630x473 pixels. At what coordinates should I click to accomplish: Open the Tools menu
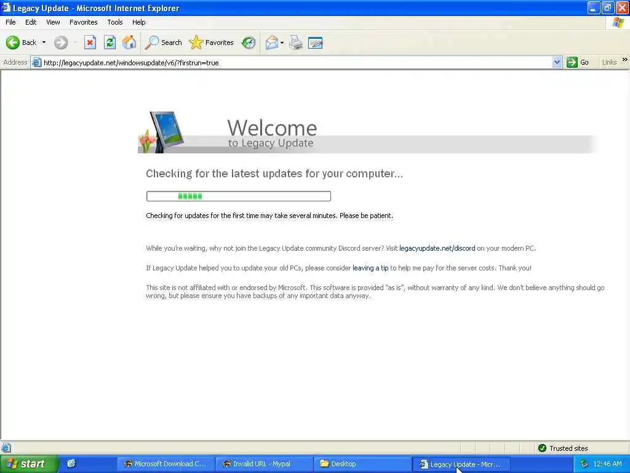click(114, 22)
